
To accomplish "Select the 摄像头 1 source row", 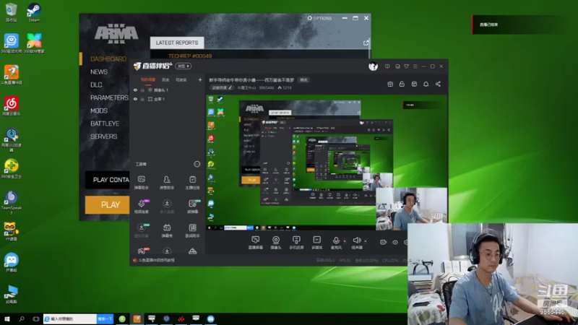I will click(168, 90).
